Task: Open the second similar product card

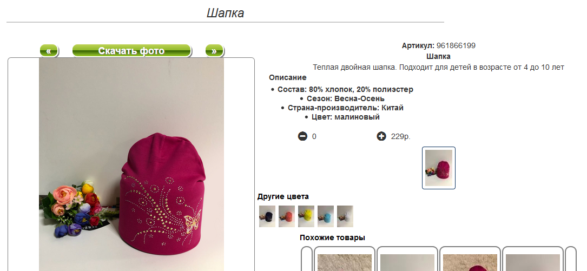Action: coord(407,259)
